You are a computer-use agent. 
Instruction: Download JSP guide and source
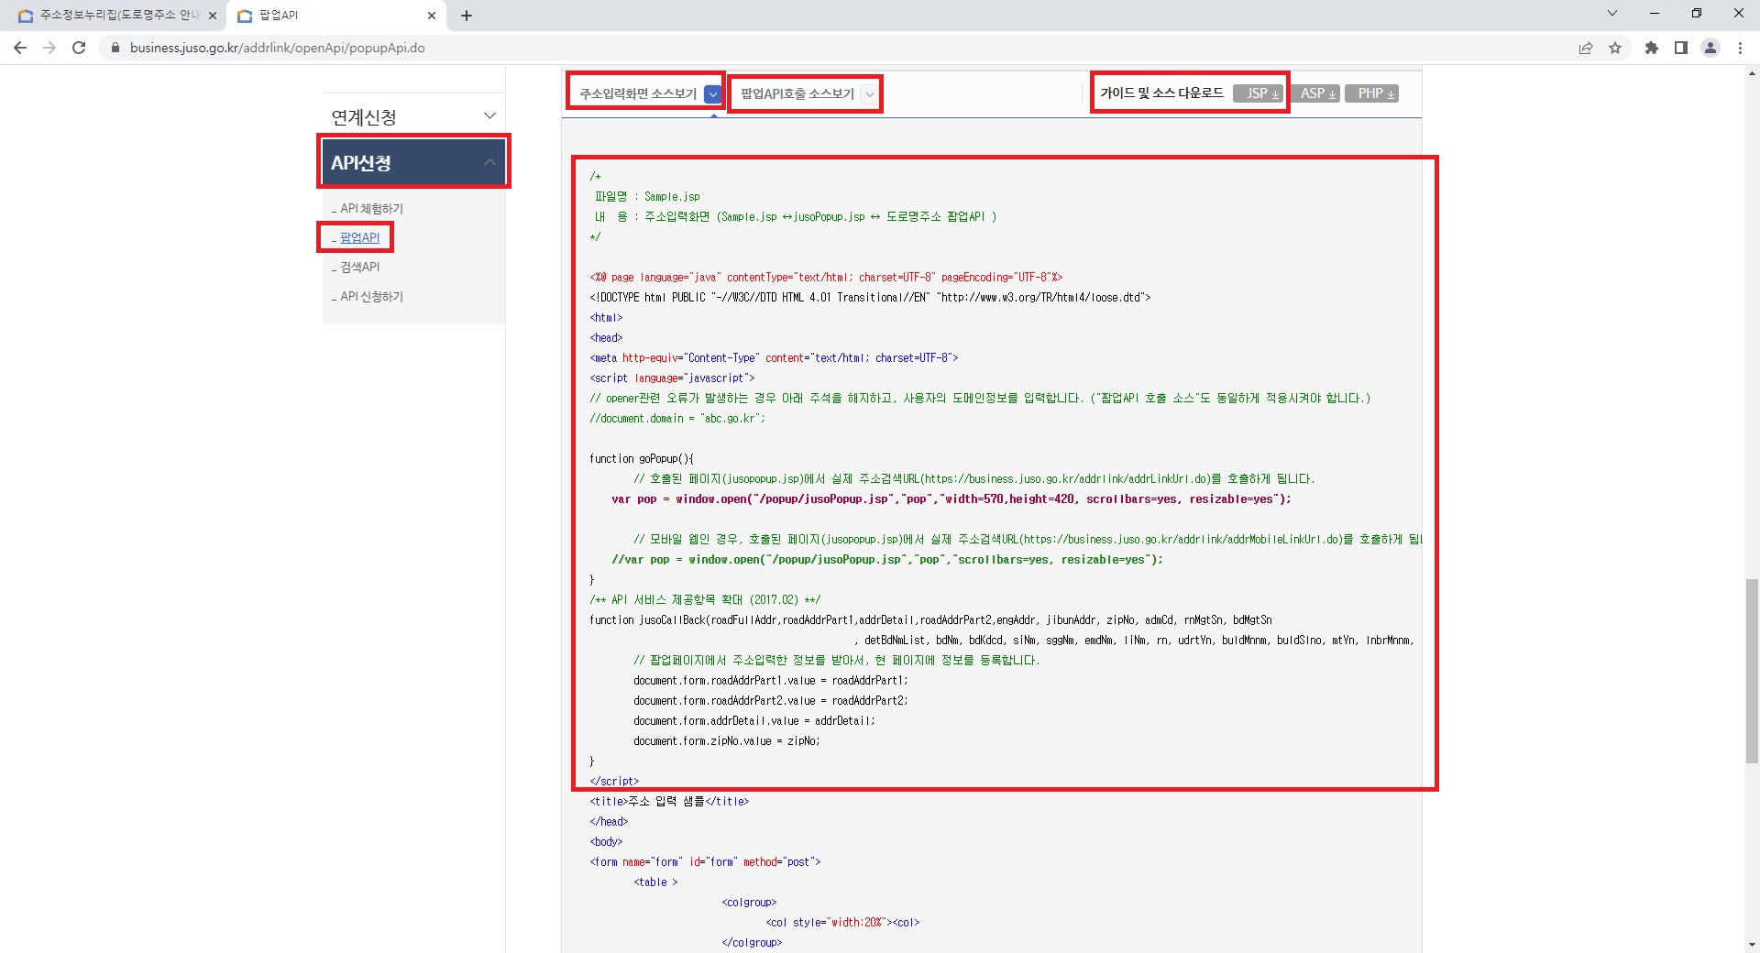click(1258, 93)
